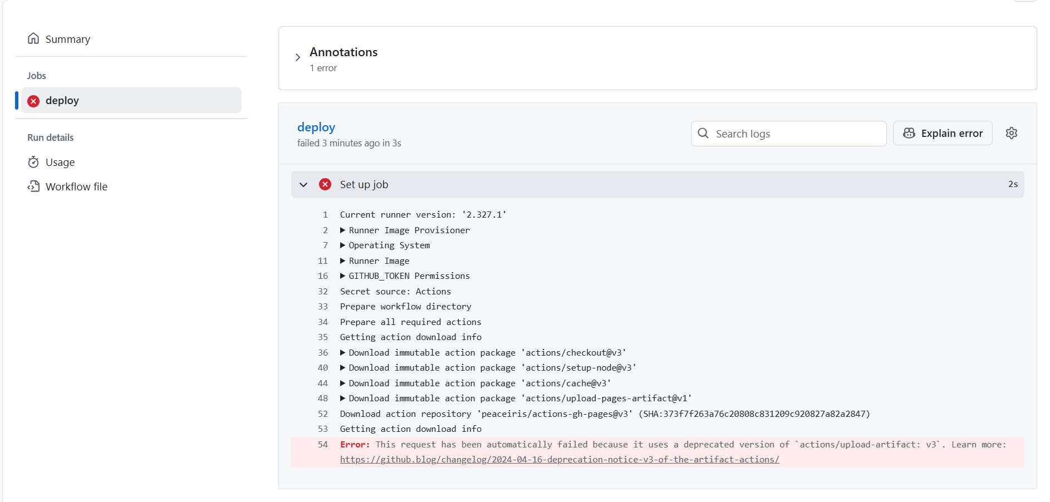The width and height of the screenshot is (1050, 502).
Task: Click the Set up job step header
Action: 658,184
